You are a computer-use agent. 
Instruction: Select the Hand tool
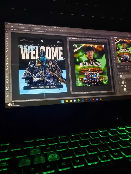tap(7, 80)
